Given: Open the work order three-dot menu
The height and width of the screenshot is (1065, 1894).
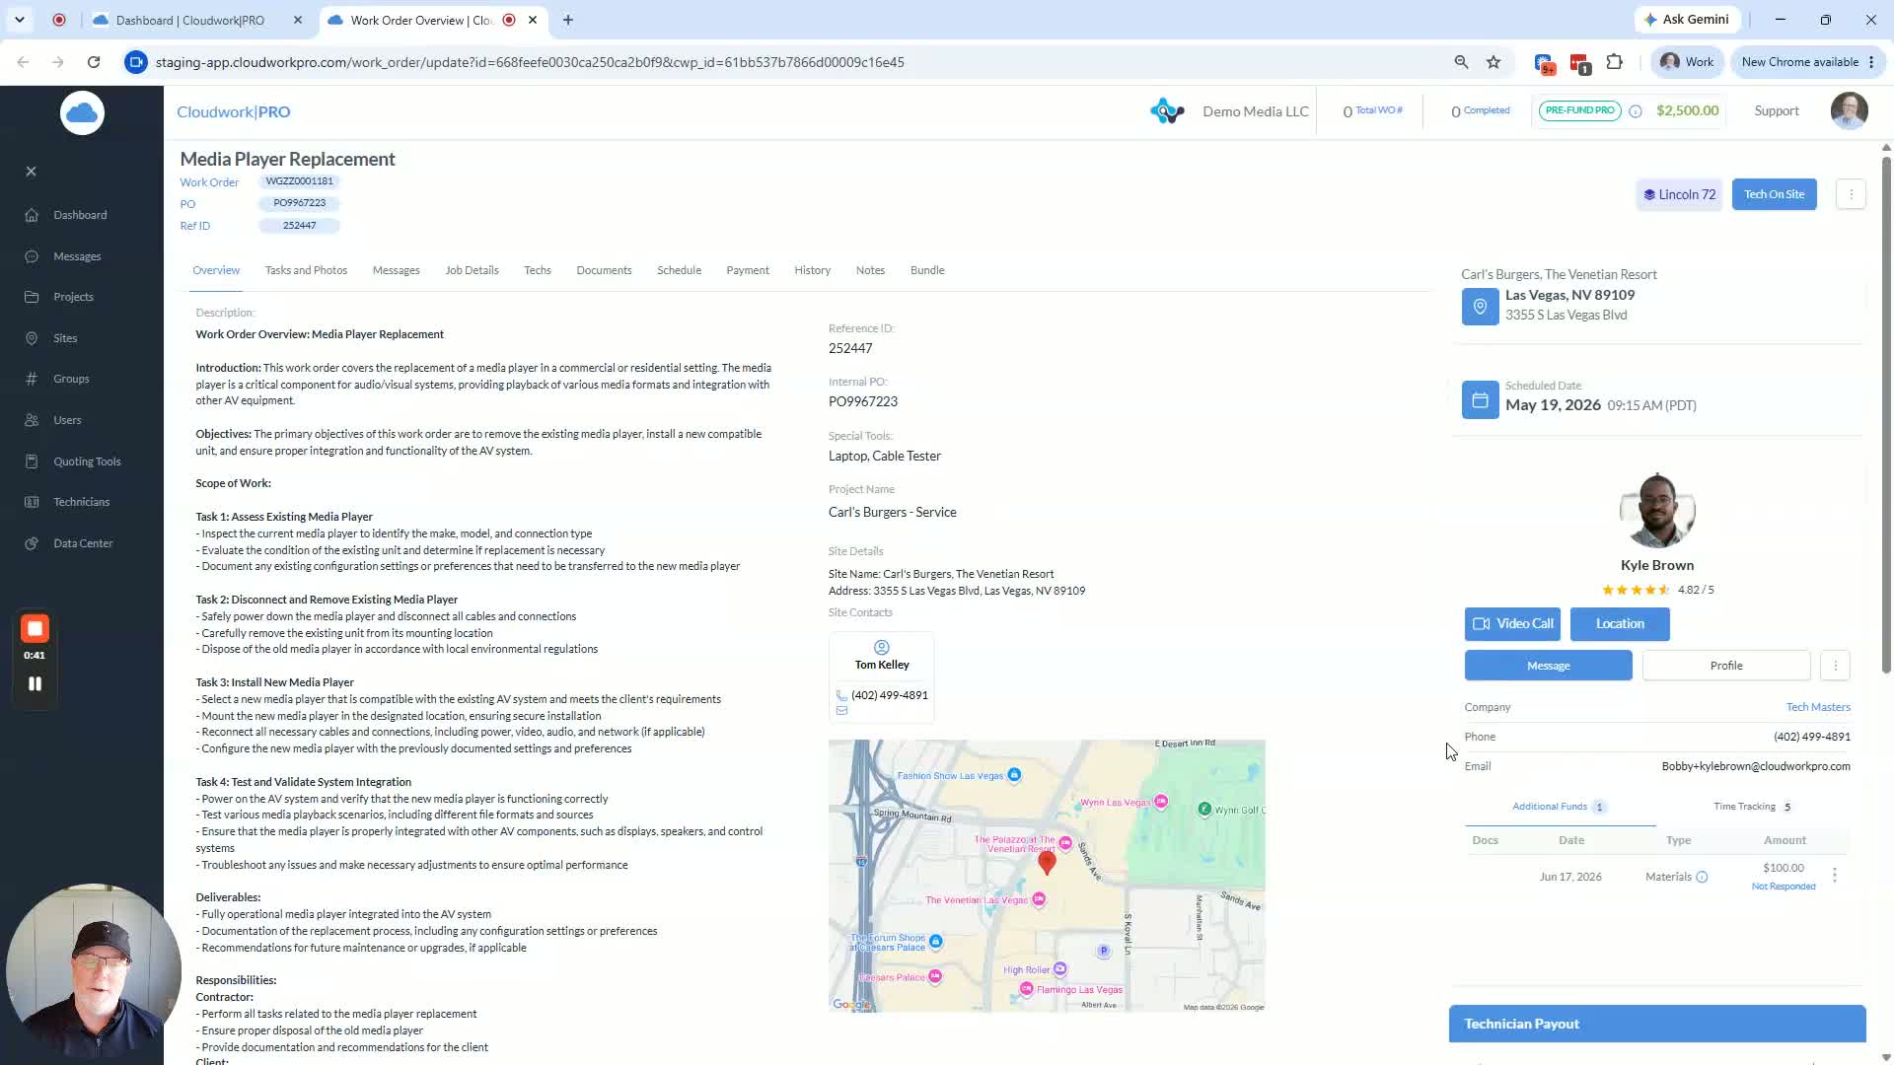Looking at the screenshot, I should (1851, 194).
